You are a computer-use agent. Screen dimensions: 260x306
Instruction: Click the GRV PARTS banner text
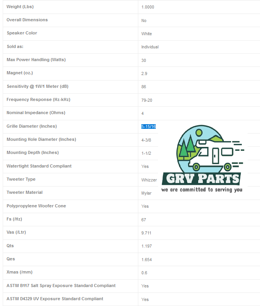201,179
